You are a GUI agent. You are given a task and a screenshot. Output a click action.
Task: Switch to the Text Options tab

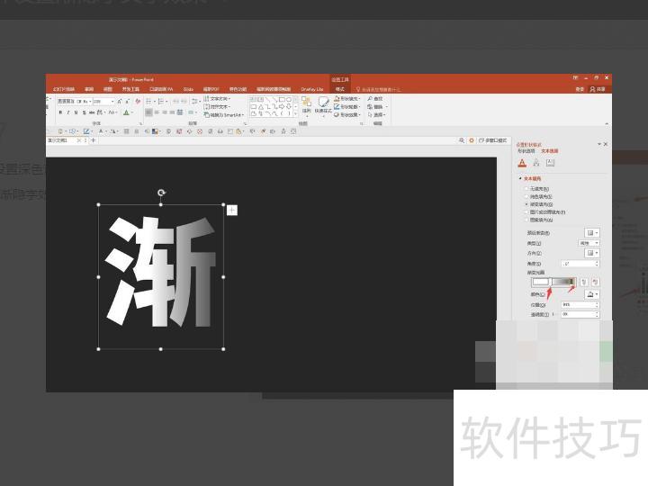pyautogui.click(x=549, y=150)
